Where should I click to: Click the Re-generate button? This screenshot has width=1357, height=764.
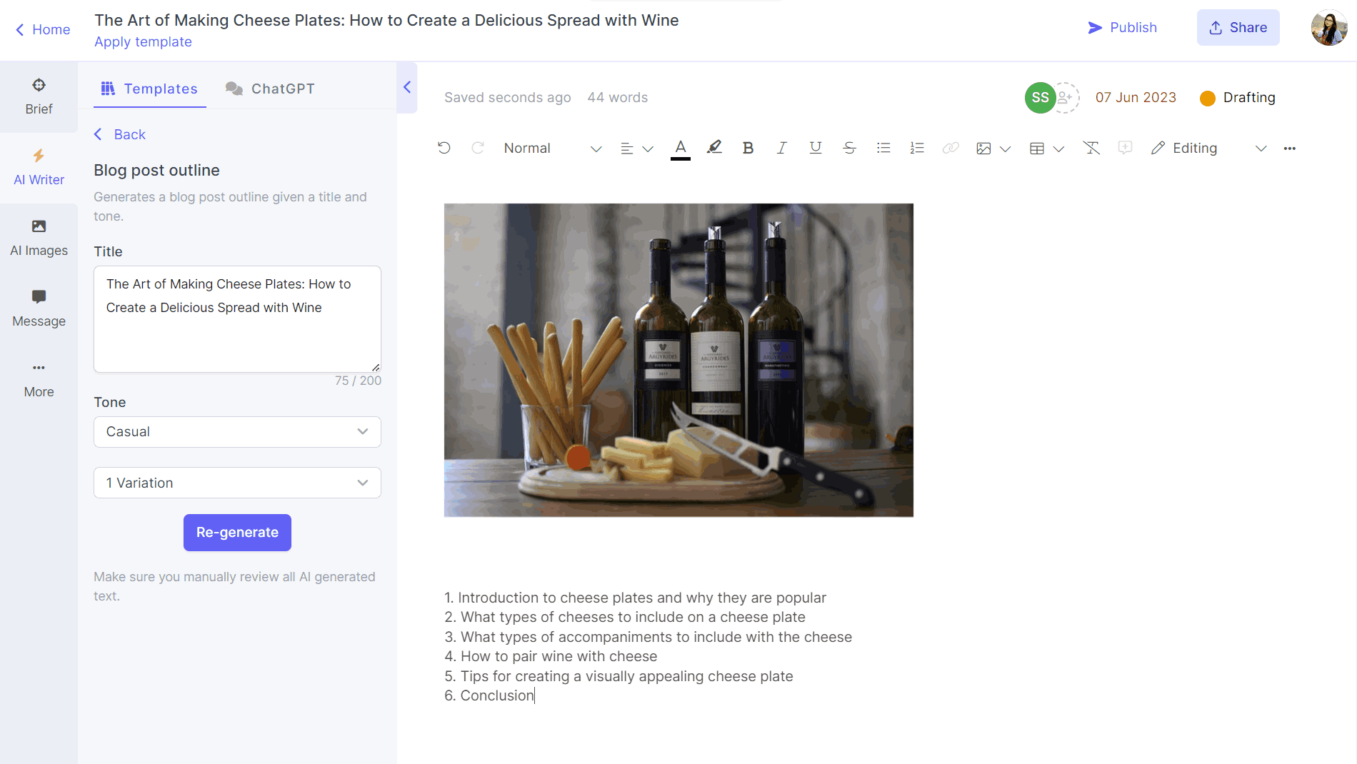click(x=237, y=533)
